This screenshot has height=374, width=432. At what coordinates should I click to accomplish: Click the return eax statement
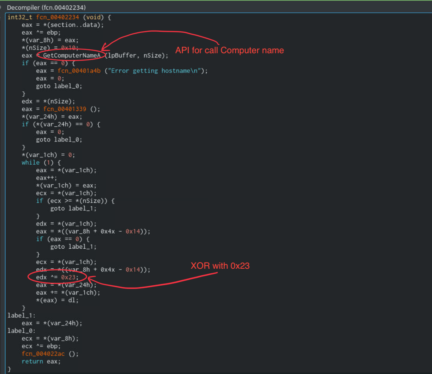click(x=41, y=361)
